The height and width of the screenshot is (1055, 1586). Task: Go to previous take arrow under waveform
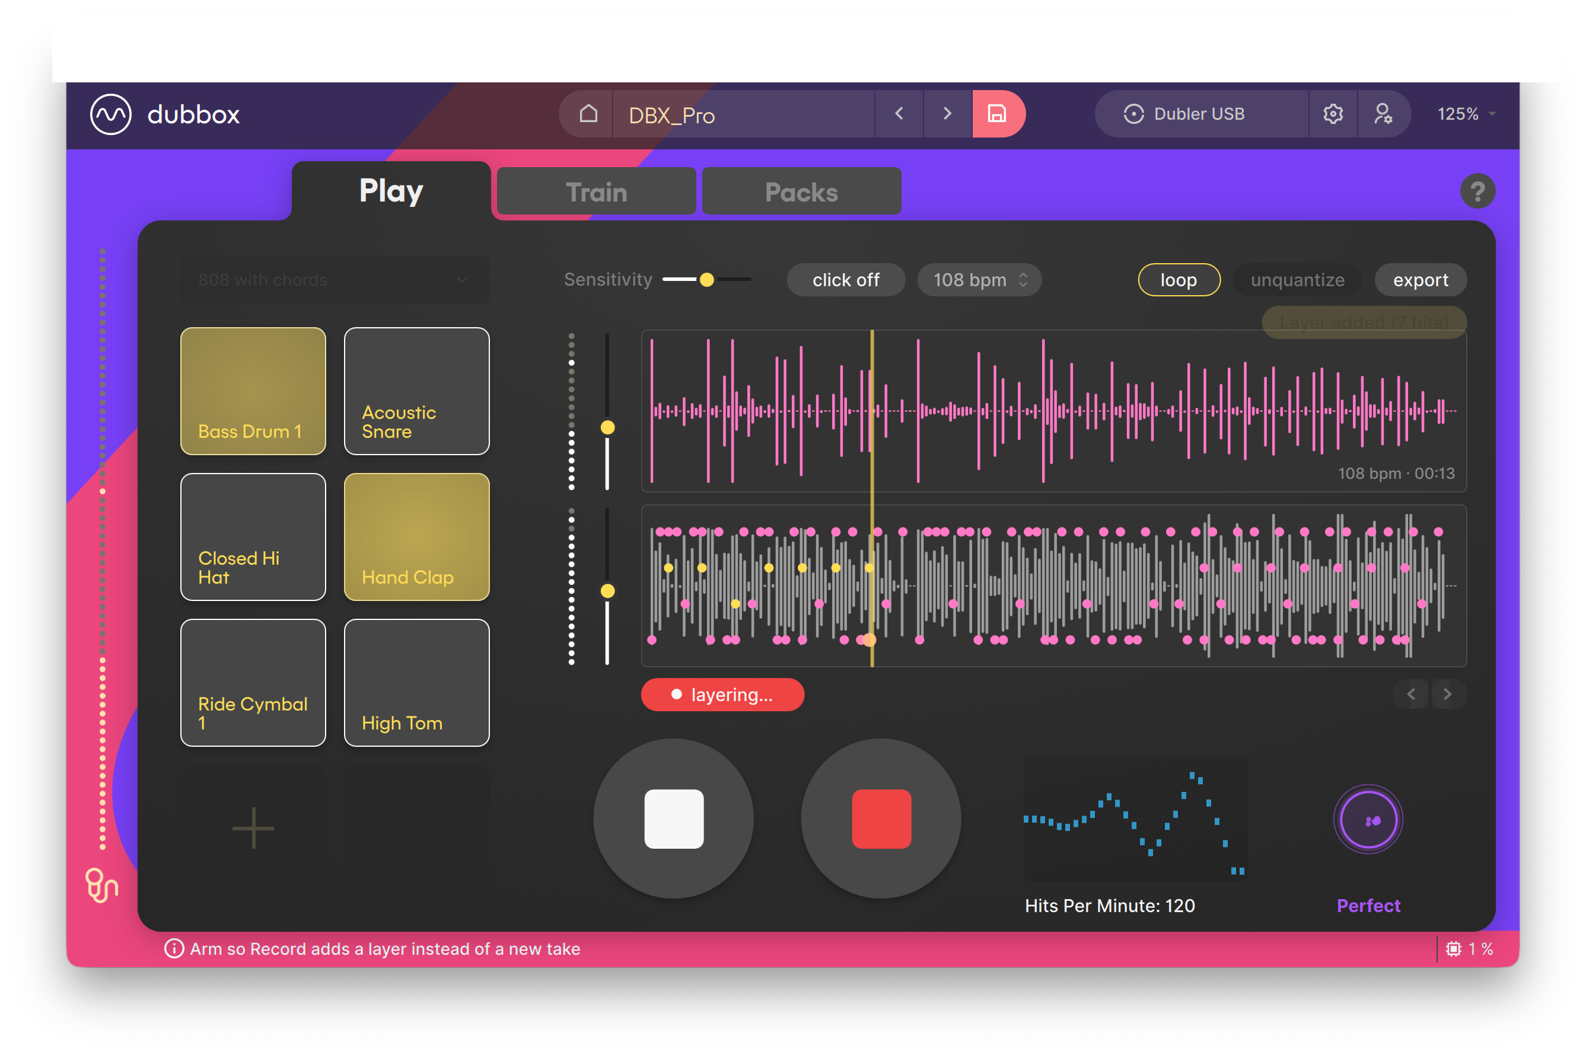coord(1411,693)
